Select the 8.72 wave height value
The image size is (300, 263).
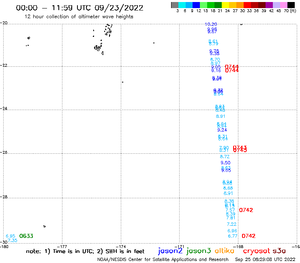coord(225,157)
